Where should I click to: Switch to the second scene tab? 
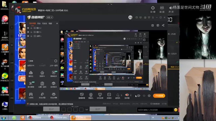tap(39, 23)
